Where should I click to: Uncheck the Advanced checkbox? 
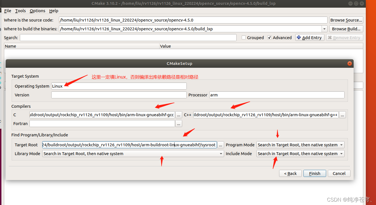tap(269, 38)
